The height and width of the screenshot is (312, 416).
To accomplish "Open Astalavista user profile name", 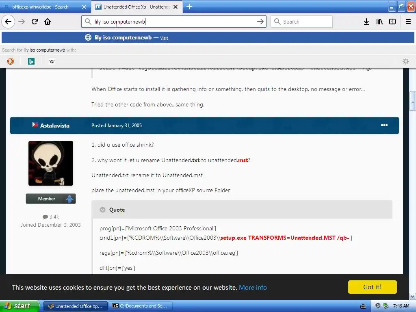I will pos(55,126).
